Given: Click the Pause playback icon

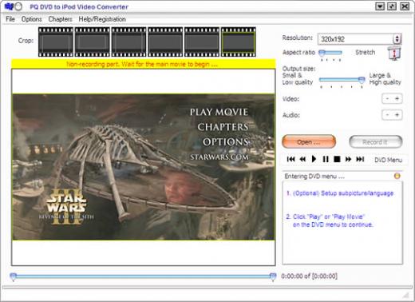Looking at the screenshot, I should coord(326,159).
